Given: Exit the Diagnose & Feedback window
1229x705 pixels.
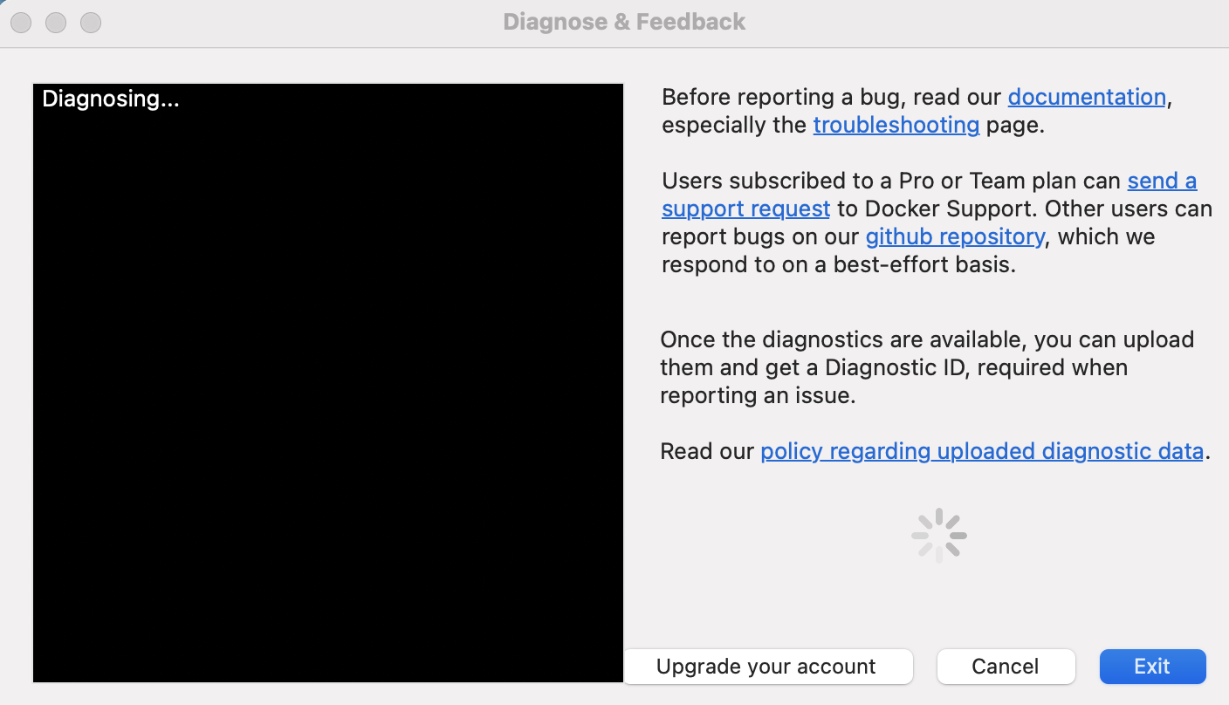Looking at the screenshot, I should [x=1152, y=667].
